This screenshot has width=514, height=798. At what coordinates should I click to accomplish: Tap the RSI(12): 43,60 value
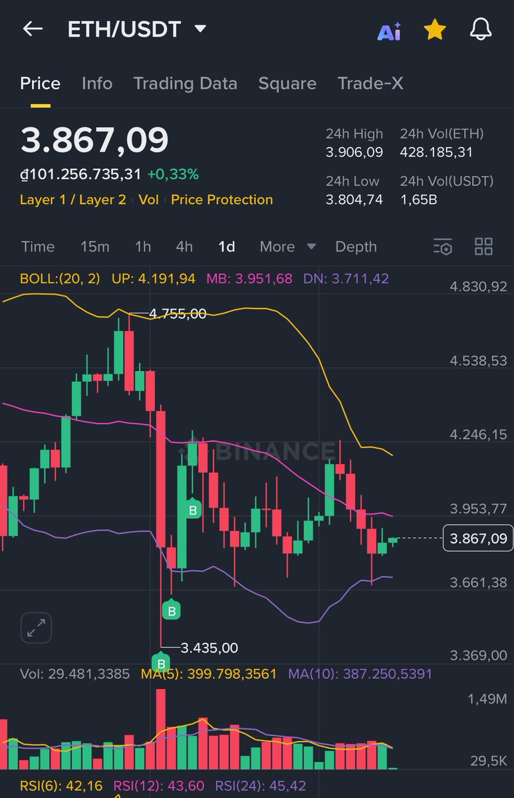(159, 786)
